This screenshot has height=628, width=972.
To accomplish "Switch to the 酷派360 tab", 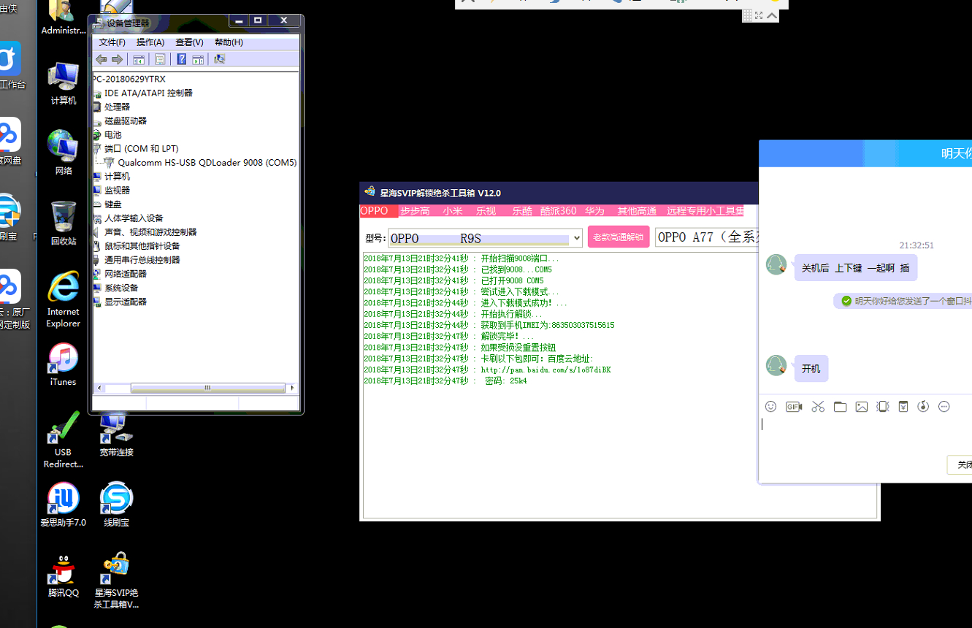I will point(558,211).
